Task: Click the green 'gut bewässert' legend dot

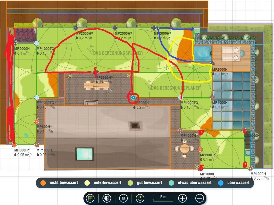Action: click(130, 183)
